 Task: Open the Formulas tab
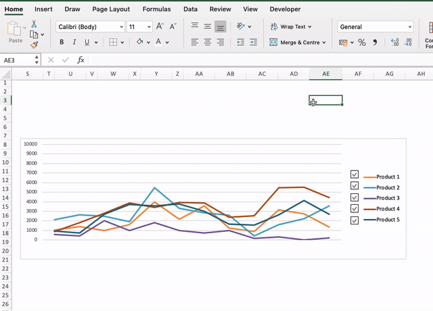point(156,9)
